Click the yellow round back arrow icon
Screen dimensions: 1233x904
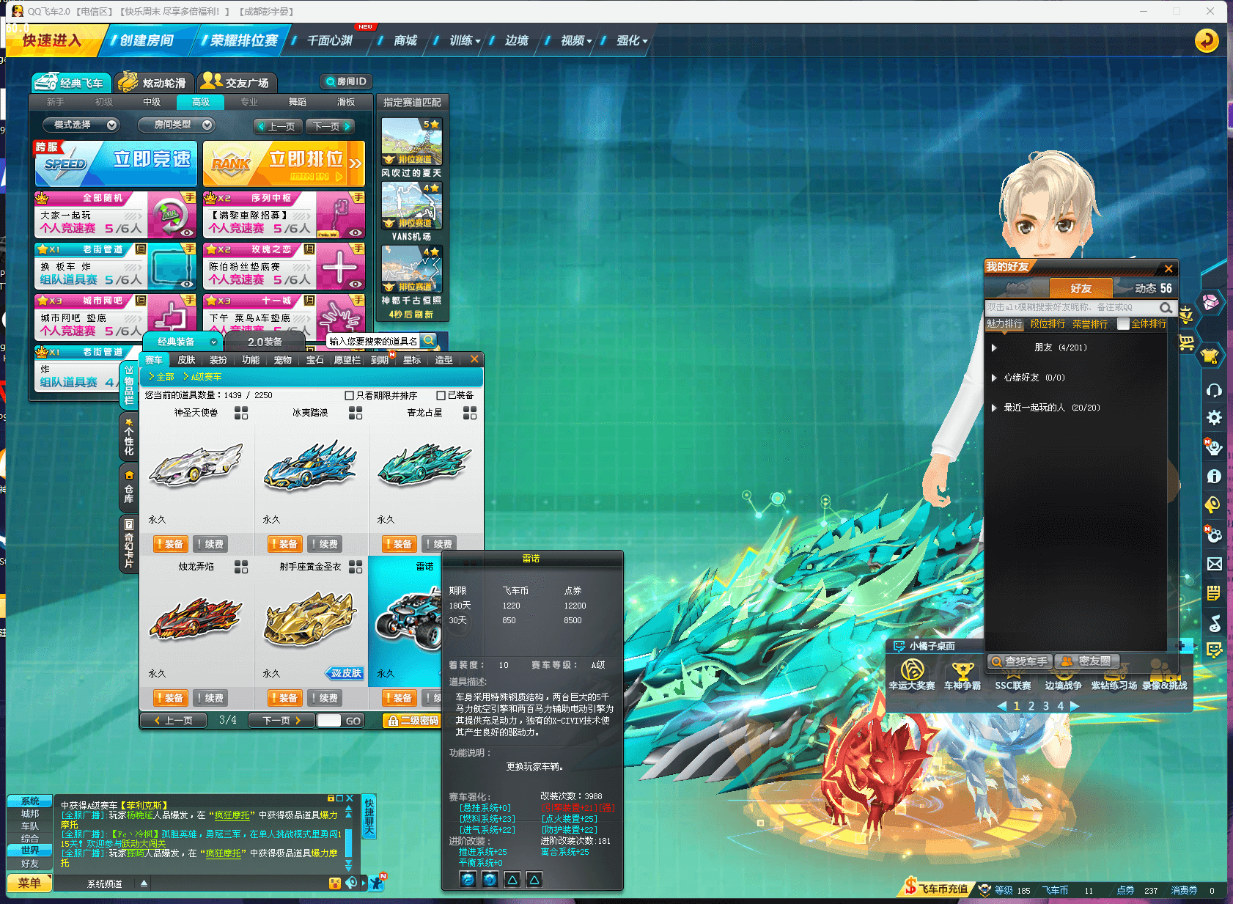pyautogui.click(x=1207, y=40)
